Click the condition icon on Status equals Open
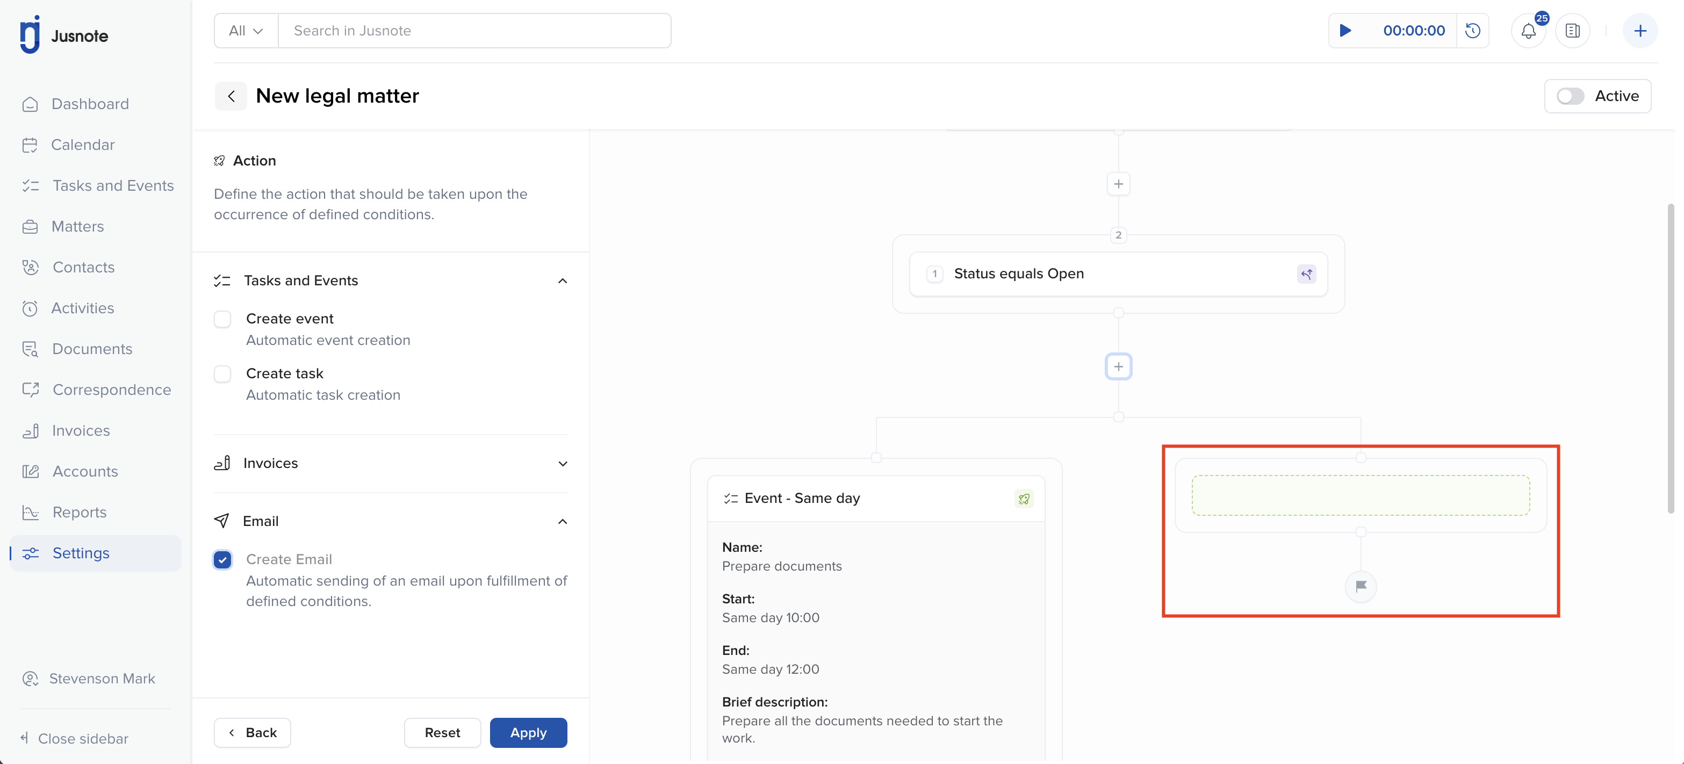The height and width of the screenshot is (764, 1684). point(1306,275)
